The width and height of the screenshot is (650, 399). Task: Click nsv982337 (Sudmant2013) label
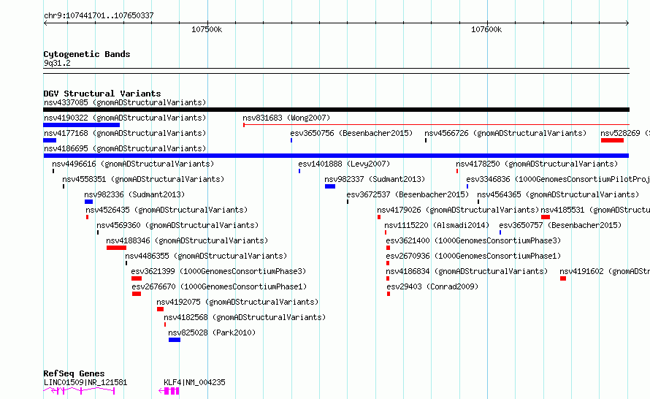(x=375, y=179)
